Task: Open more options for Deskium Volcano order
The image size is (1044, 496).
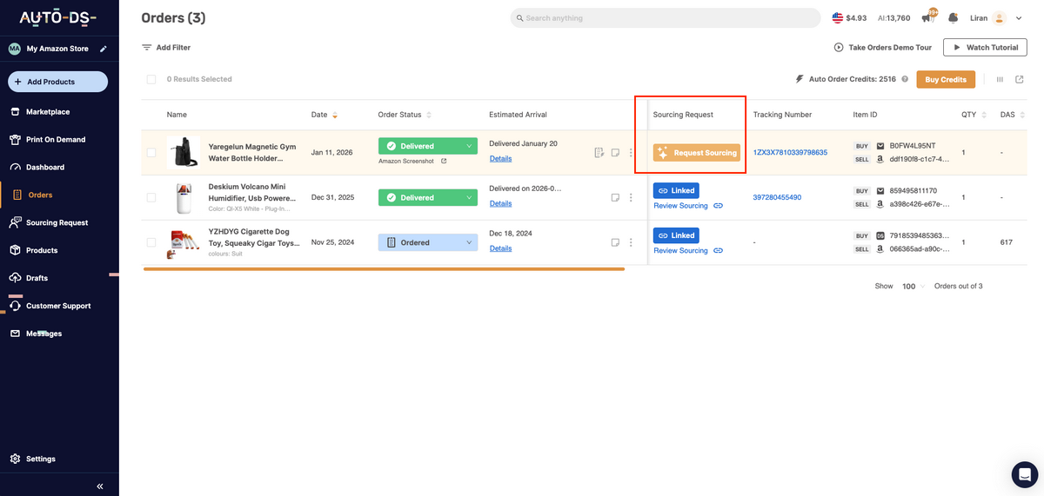Action: 631,197
